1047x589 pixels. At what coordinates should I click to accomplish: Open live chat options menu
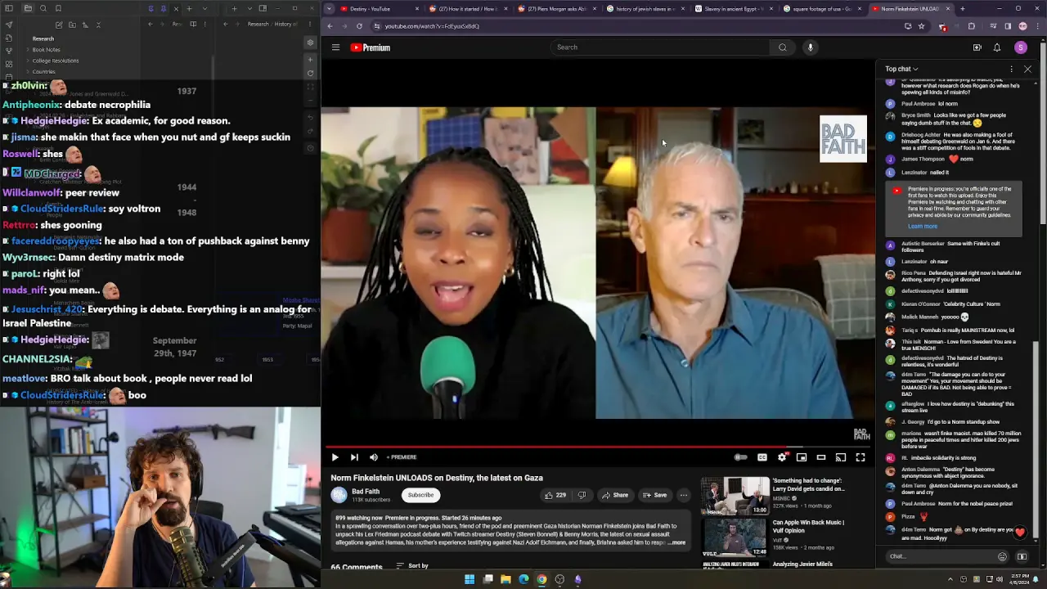click(x=1011, y=70)
